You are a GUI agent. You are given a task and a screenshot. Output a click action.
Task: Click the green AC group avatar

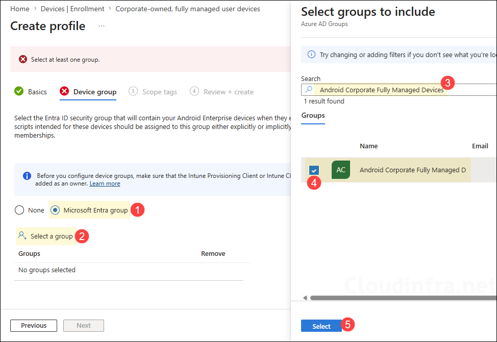click(x=341, y=170)
